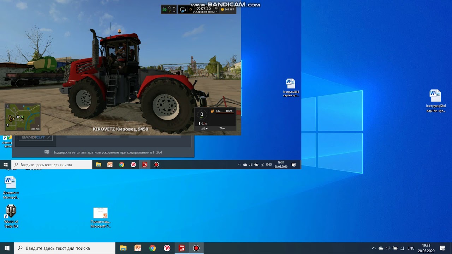Open volume control on taskbar showing 19:33
Image resolution: width=452 pixels, height=254 pixels.
387,248
